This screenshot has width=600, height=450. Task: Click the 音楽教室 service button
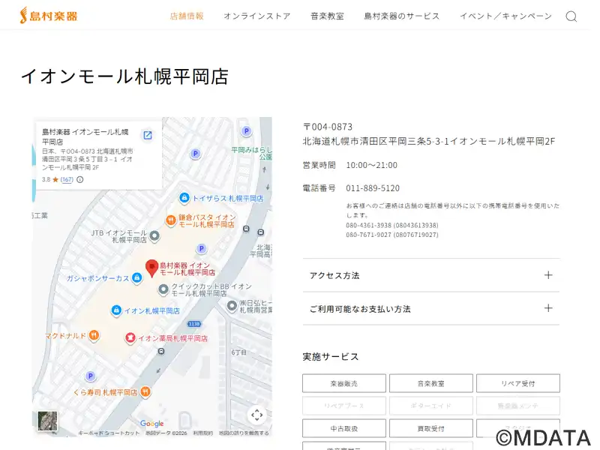coord(430,383)
